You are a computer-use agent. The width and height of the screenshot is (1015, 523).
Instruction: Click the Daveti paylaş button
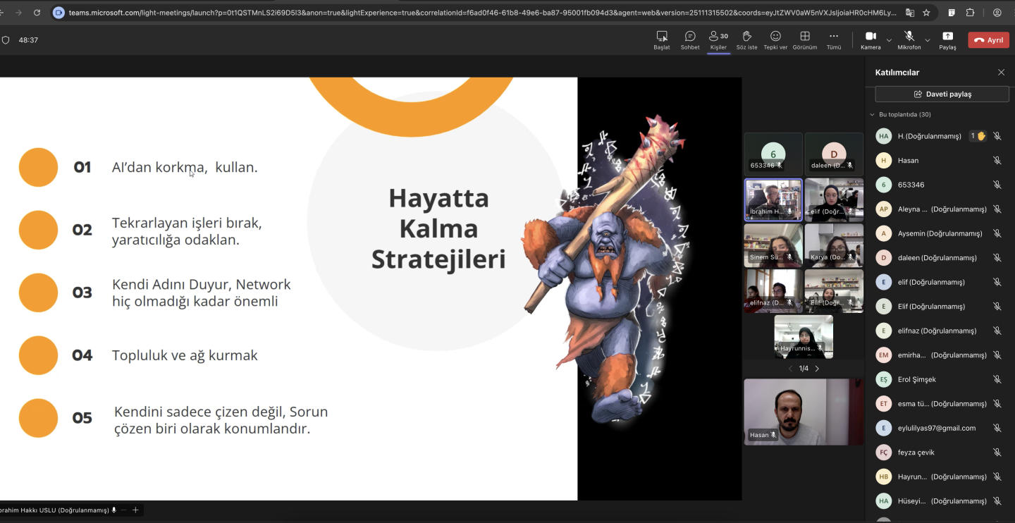942,94
